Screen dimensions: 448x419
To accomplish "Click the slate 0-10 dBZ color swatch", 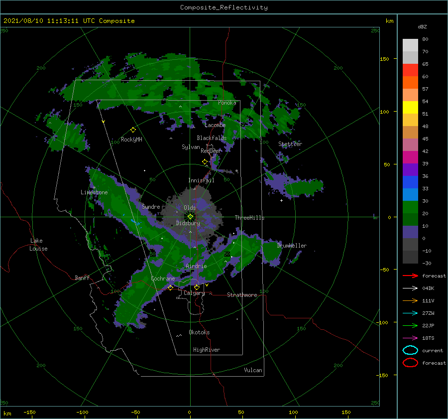I will point(410,232).
